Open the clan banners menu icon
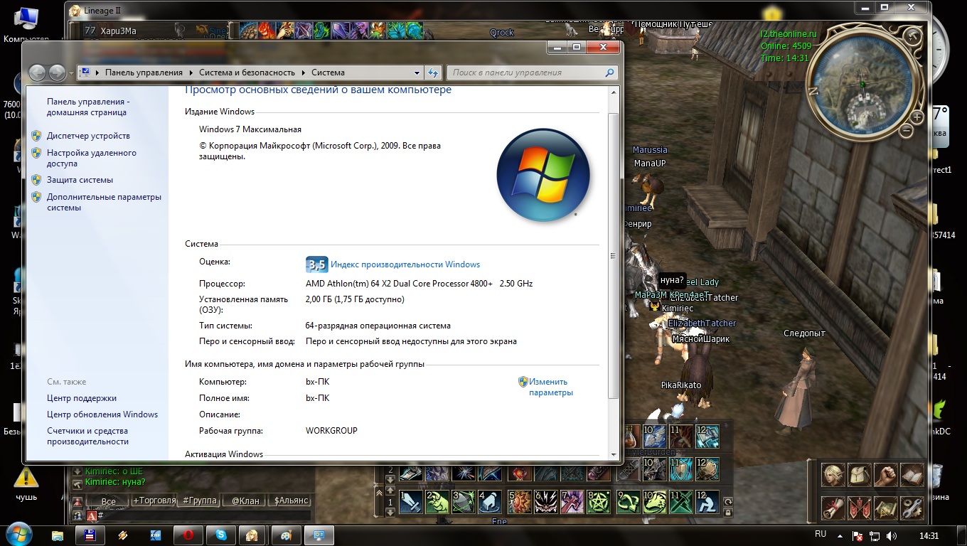Screen dimensions: 967x546 pos(860,508)
